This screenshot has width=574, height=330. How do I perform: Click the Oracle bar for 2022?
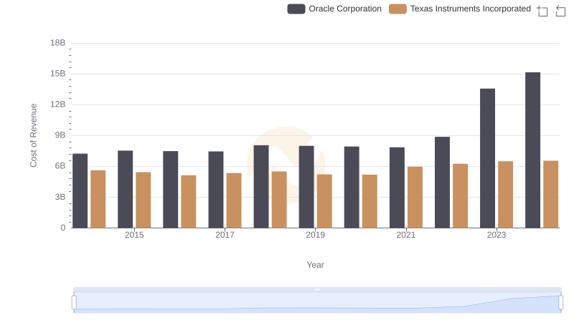442,182
